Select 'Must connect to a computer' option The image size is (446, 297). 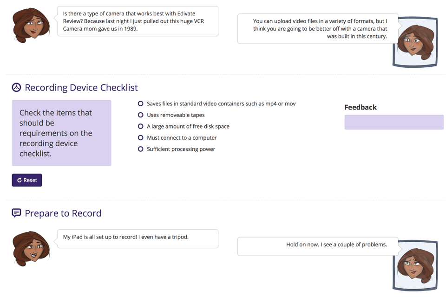(140, 137)
